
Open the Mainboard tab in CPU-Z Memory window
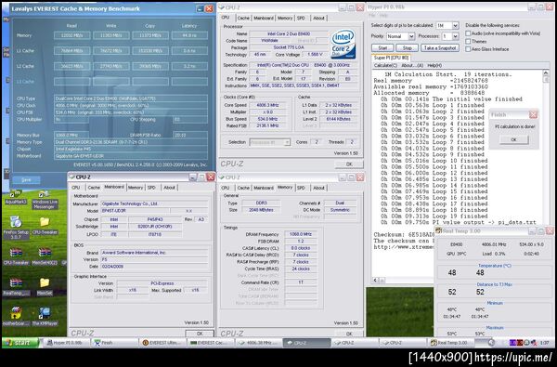point(264,188)
